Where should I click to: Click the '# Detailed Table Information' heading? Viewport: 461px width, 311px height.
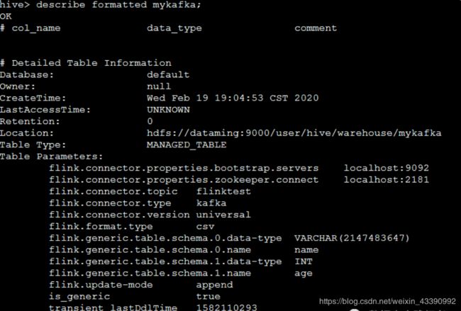tap(86, 62)
